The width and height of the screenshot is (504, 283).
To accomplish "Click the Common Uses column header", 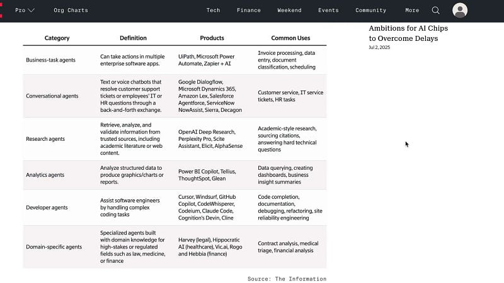I will coord(290,38).
